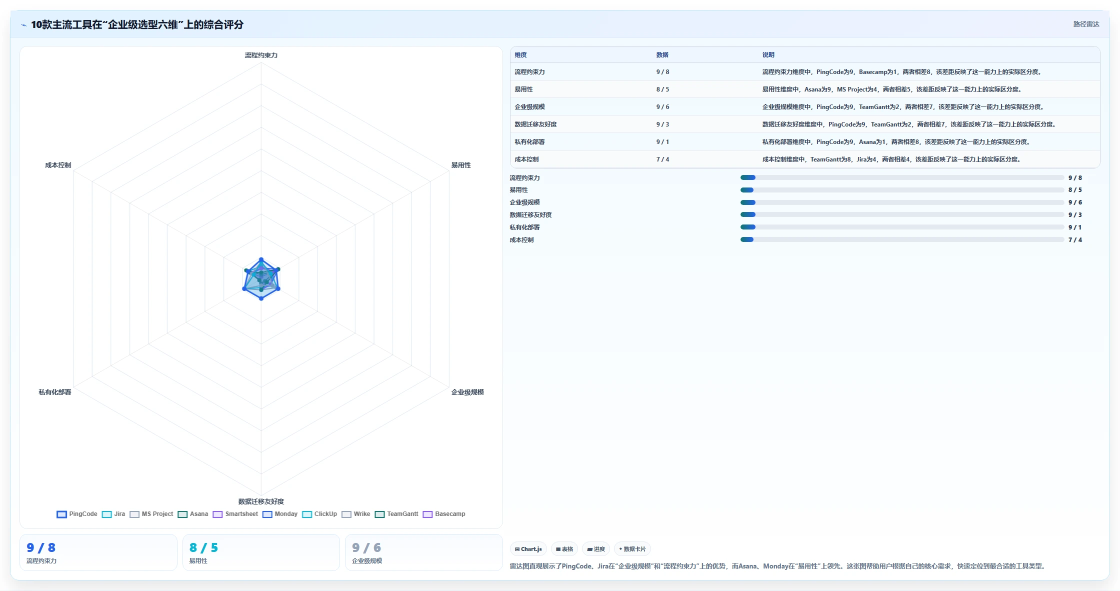1120x591 pixels.
Task: Click the 成本控制 progress bar
Action: [x=902, y=239]
